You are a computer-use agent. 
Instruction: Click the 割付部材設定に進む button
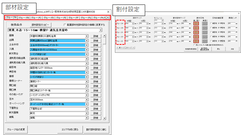96,130
